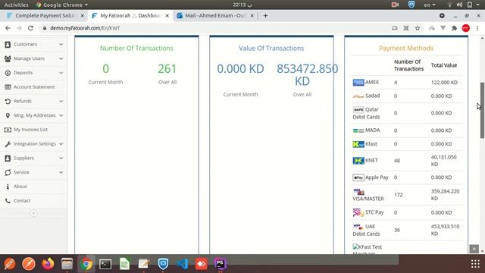Open the Google Chrome app menu
This screenshot has width=485, height=273.
tap(62, 5)
